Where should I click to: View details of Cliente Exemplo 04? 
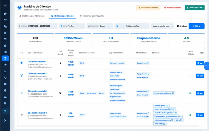point(200,115)
